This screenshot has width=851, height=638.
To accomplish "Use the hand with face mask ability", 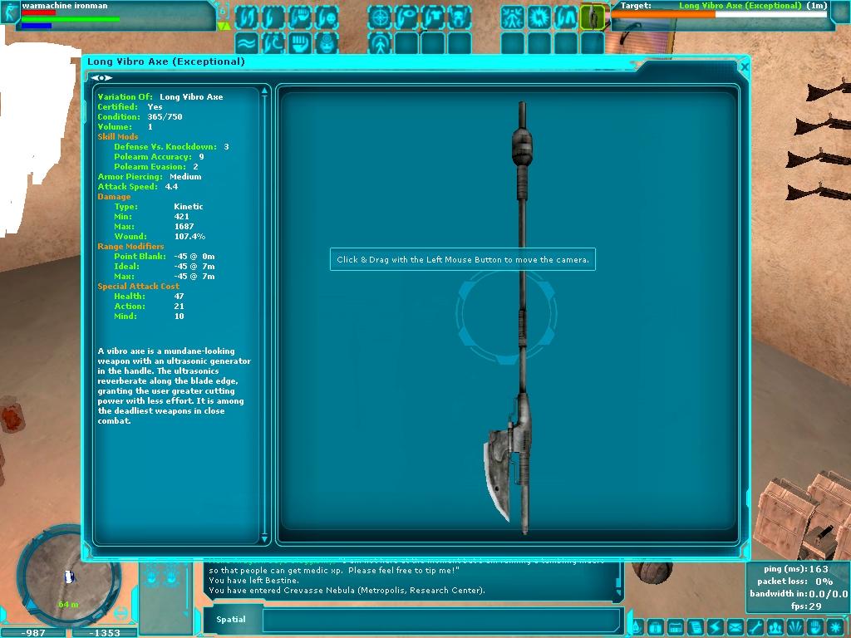I will 326,17.
